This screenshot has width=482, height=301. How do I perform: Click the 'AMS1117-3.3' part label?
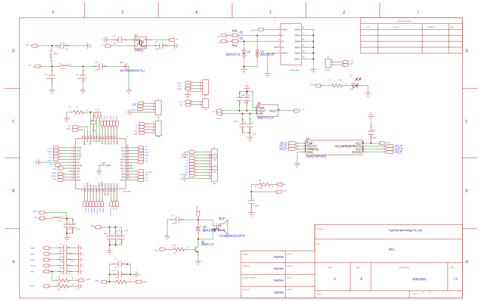pyautogui.click(x=265, y=118)
